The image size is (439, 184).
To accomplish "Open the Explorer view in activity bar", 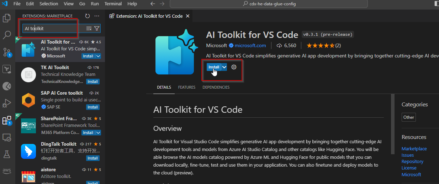I will click(7, 18).
